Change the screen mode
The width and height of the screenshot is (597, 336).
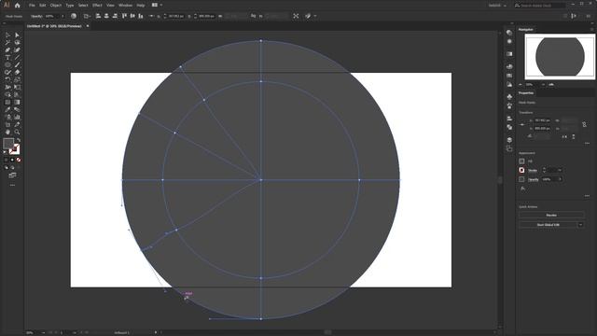(x=12, y=175)
